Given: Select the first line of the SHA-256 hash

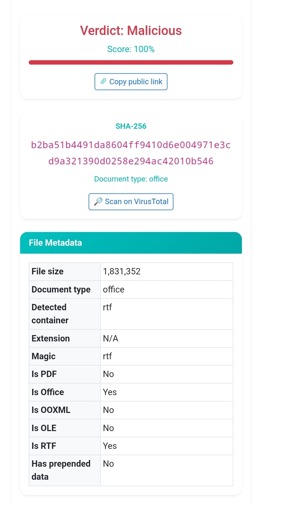Looking at the screenshot, I should (131, 145).
